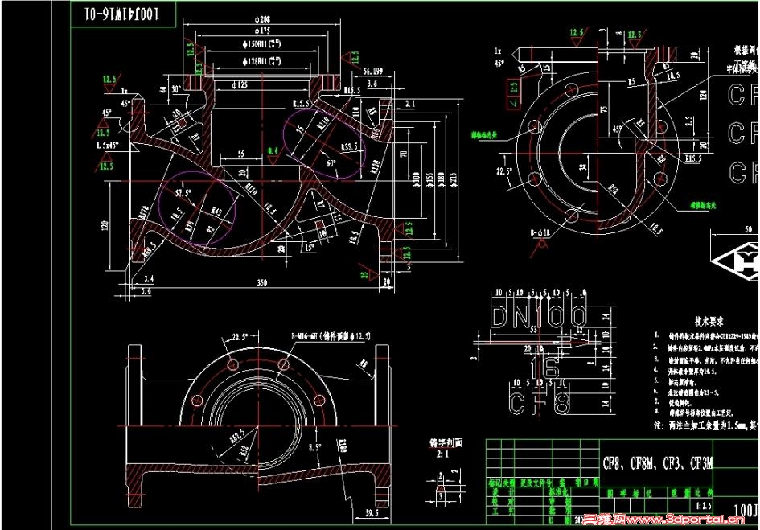Select the 2.1 dimension text
Screen dimensions: 760x530
[x=410, y=103]
